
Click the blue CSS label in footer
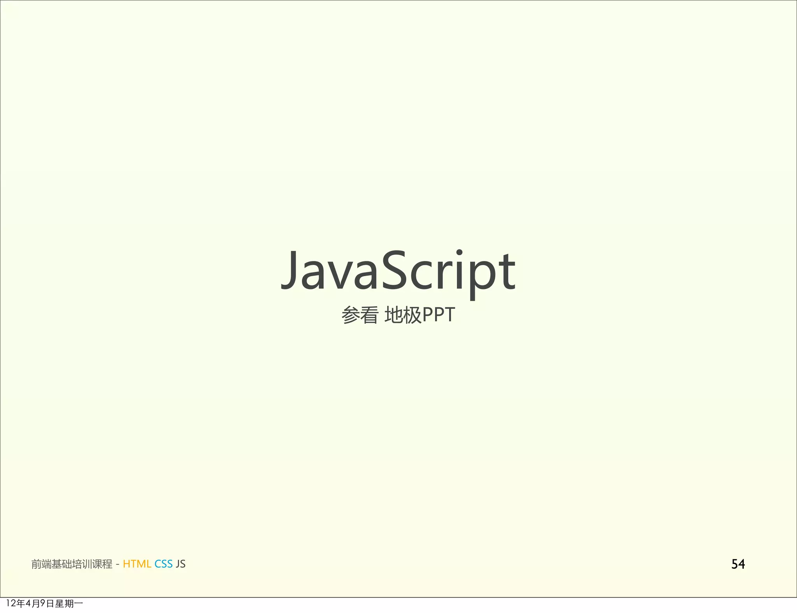point(163,564)
